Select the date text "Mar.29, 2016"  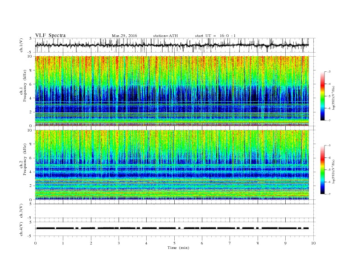coord(124,36)
